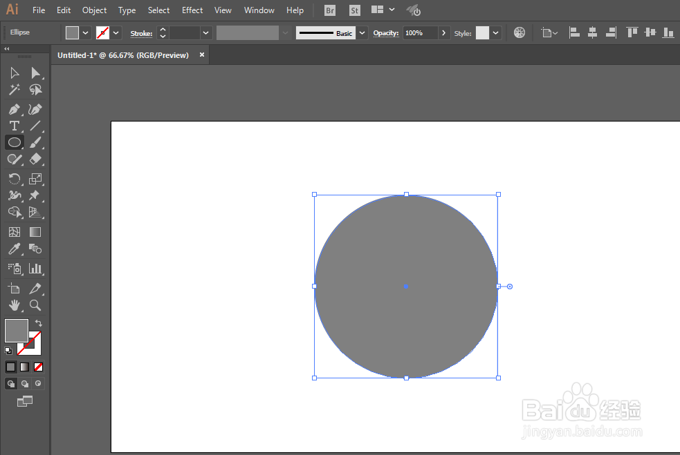Enable Draw Behind mode
The width and height of the screenshot is (680, 455).
[25, 384]
